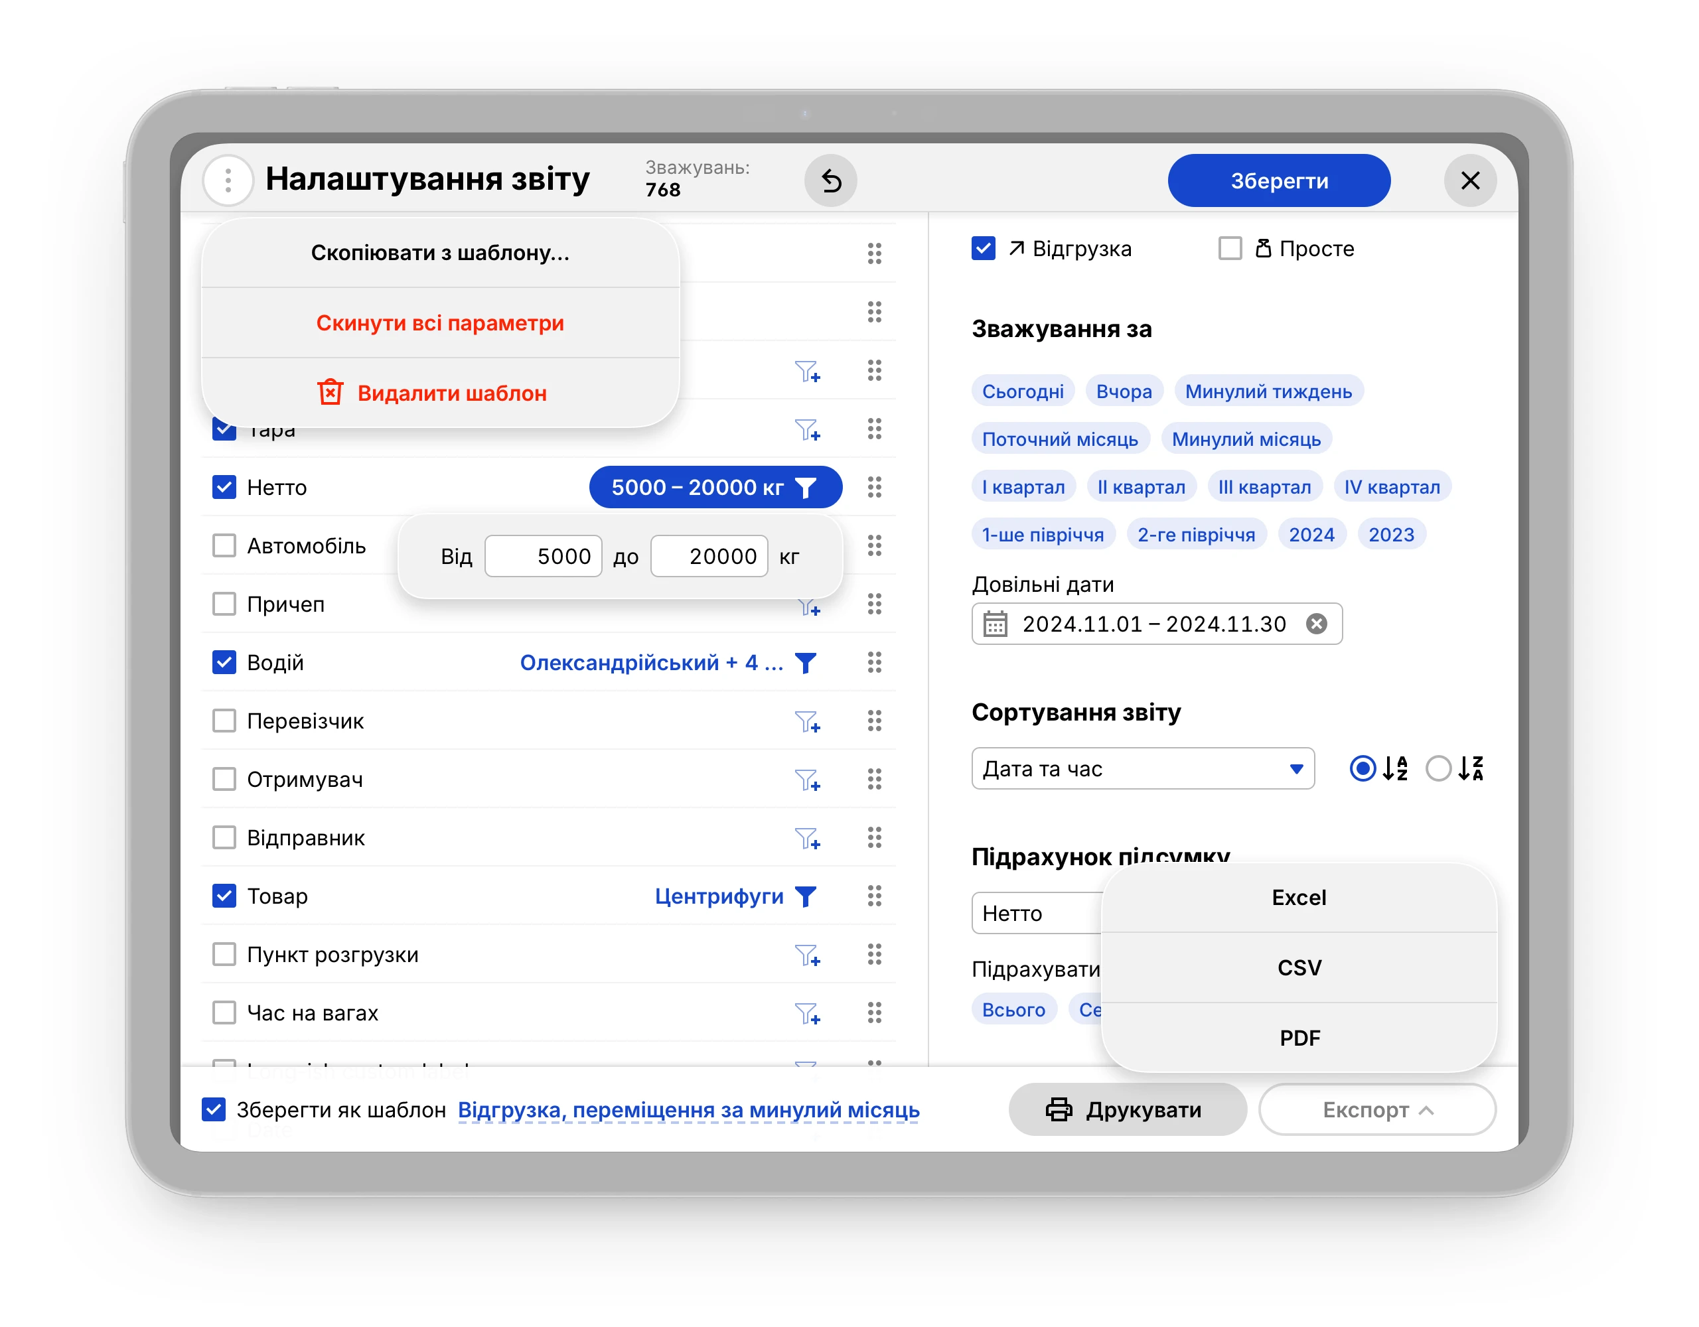
Task: Open the template name link at bottom
Action: pos(688,1109)
